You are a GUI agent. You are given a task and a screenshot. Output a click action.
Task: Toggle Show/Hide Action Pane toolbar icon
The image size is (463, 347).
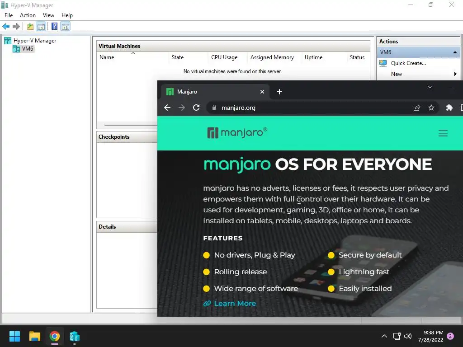point(65,27)
